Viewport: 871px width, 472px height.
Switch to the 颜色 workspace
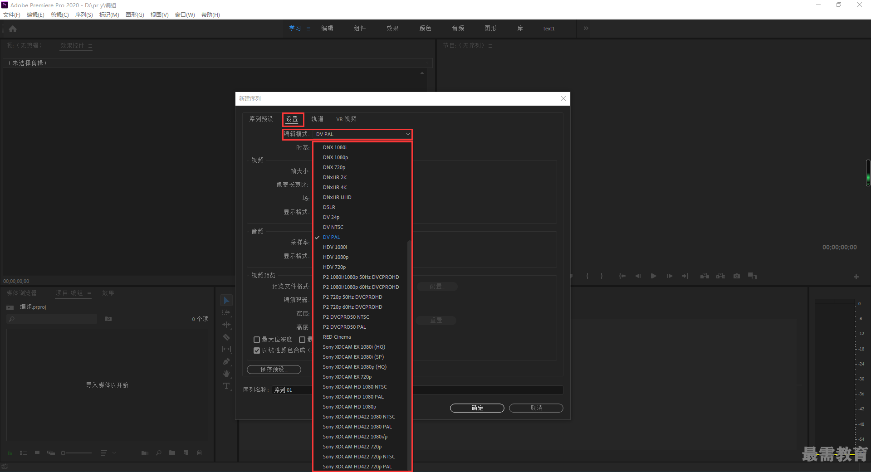tap(425, 28)
